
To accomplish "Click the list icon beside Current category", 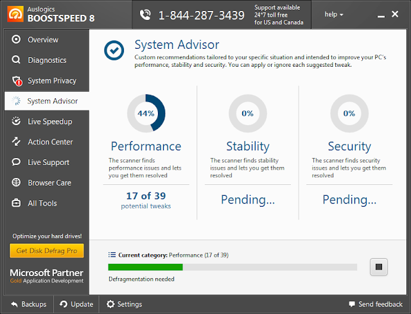I will coord(112,255).
